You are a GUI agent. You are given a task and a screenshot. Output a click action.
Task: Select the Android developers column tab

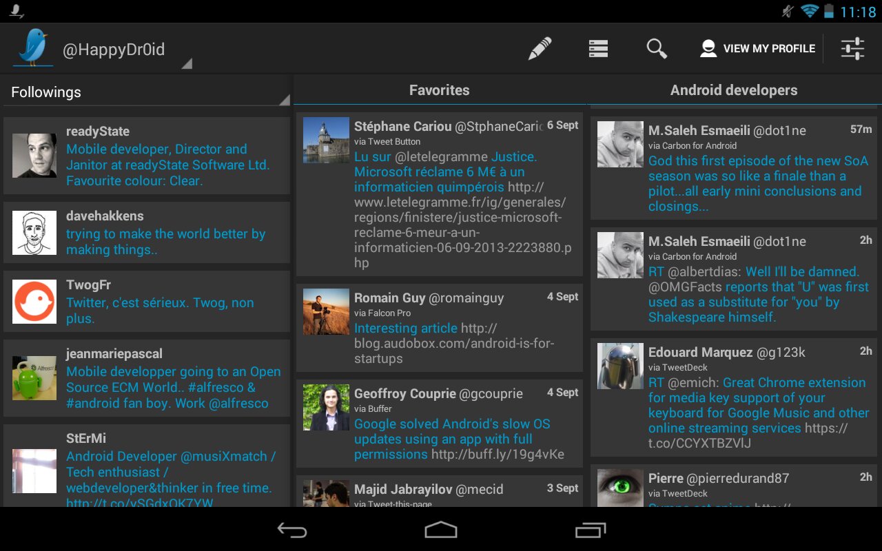(734, 90)
